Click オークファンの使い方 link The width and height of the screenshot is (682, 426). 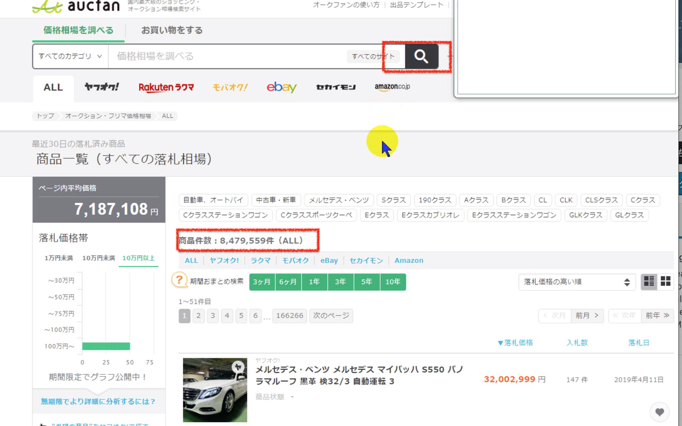coord(346,5)
